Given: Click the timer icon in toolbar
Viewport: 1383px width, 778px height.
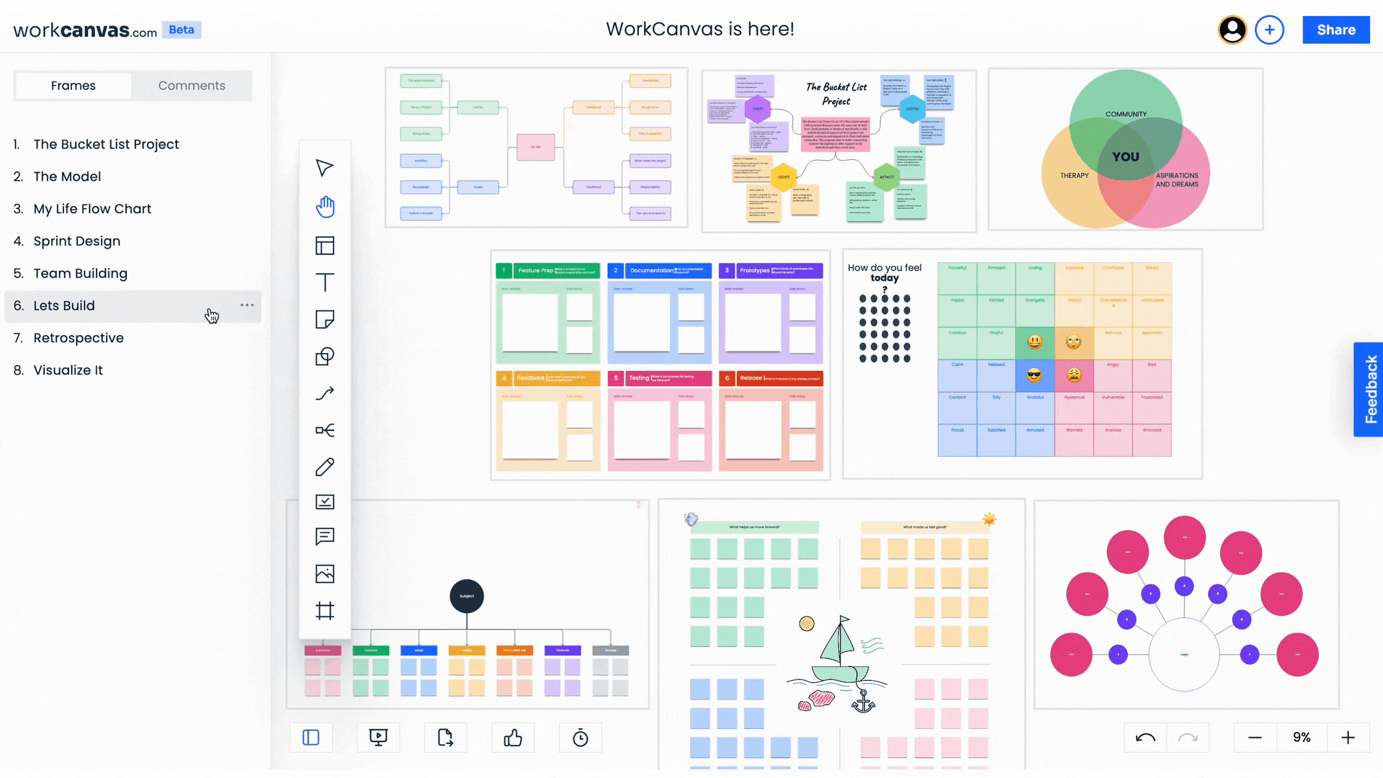Looking at the screenshot, I should pos(581,738).
